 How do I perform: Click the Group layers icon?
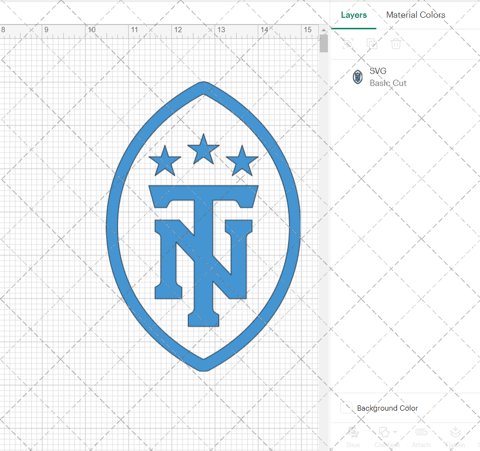pos(348,44)
